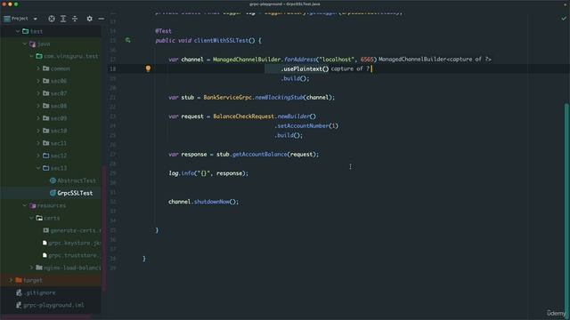Expand the sec11 folder chevron
Viewport: 570px width, 320px height.
click(x=38, y=143)
